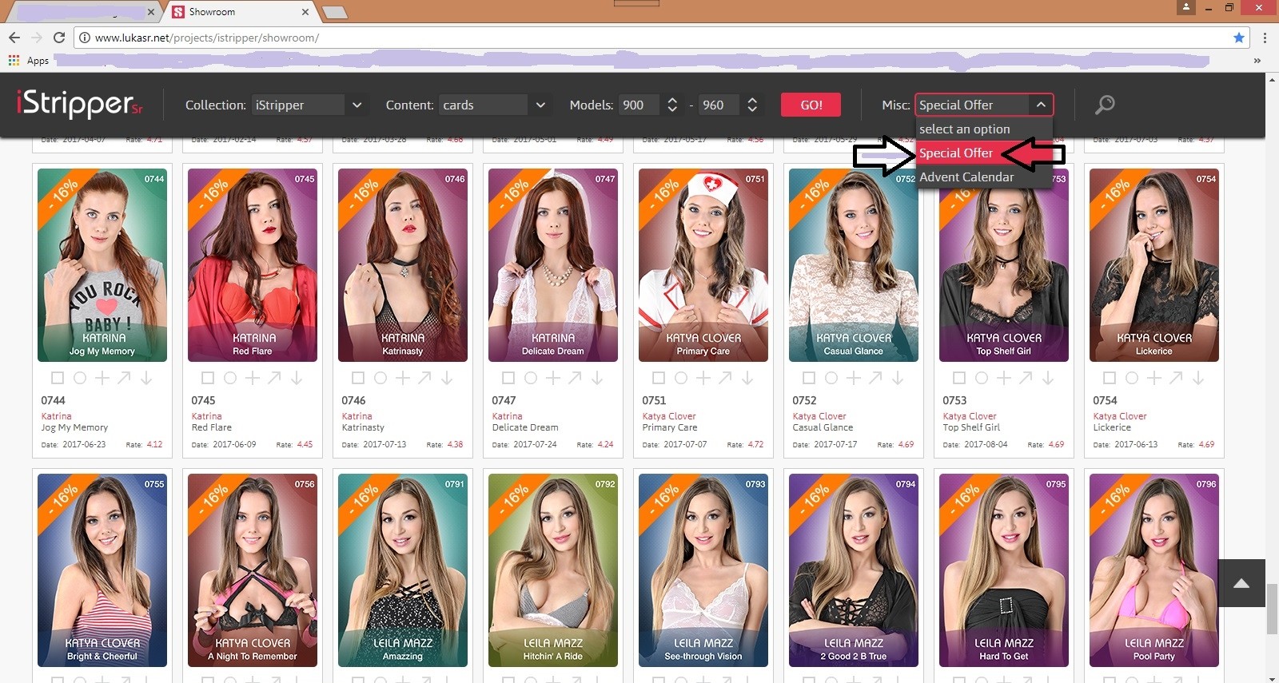This screenshot has width=1279, height=683.
Task: Tick the square checkbox under card 0746
Action: (358, 378)
